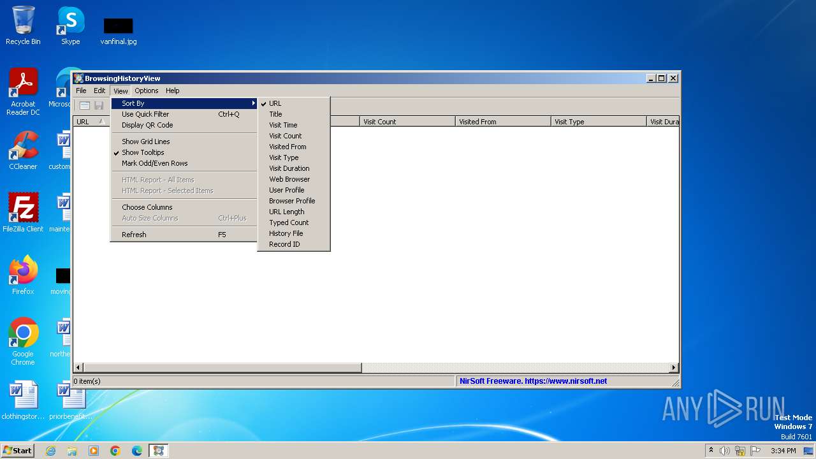Open the Help menu
This screenshot has height=459, width=816.
[x=173, y=91]
